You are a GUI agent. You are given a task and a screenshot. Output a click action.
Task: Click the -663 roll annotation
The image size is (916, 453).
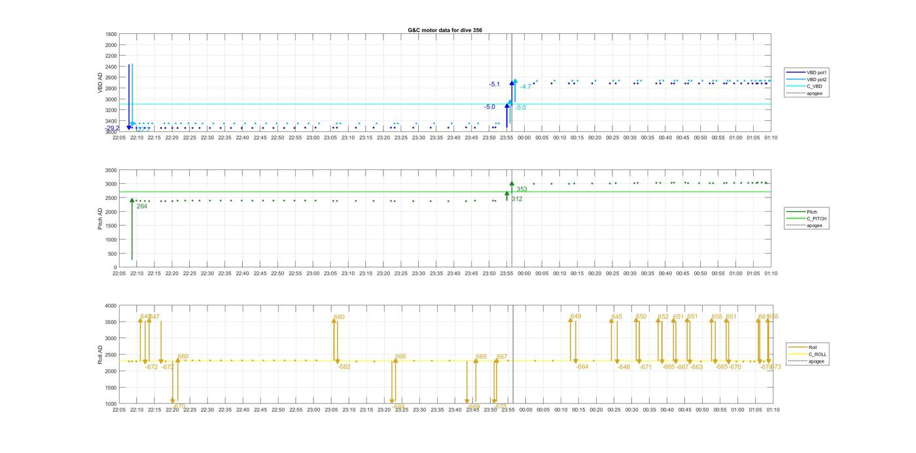(x=697, y=367)
